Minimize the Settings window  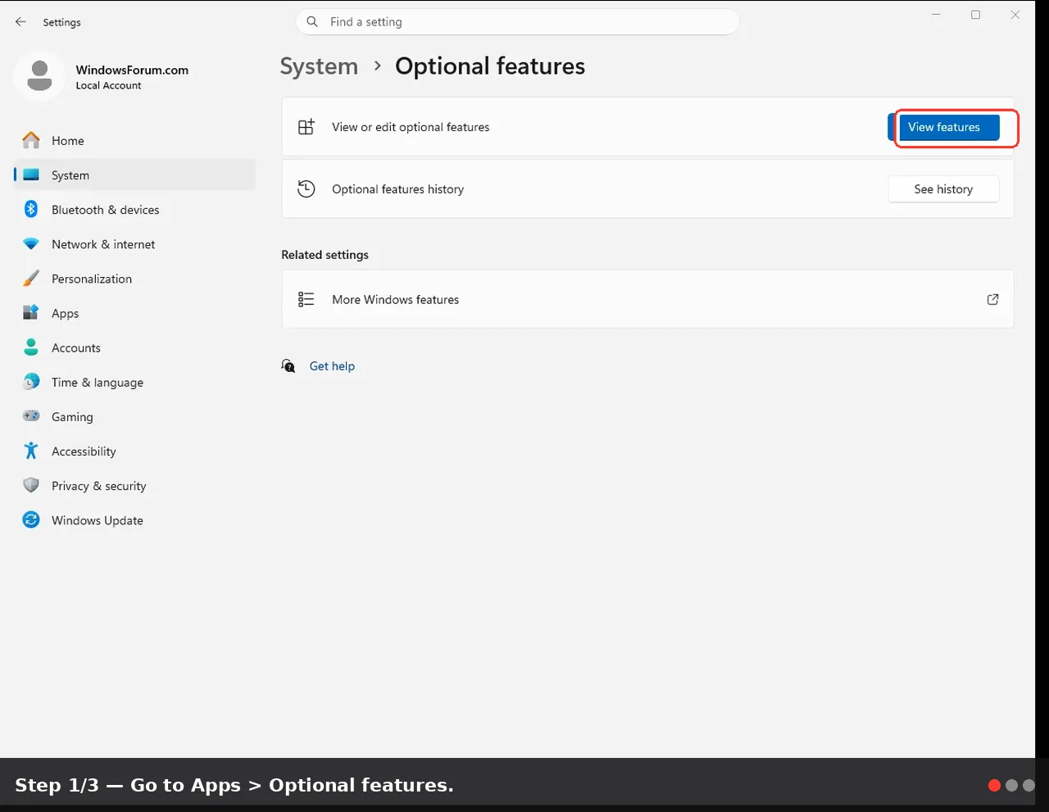937,15
